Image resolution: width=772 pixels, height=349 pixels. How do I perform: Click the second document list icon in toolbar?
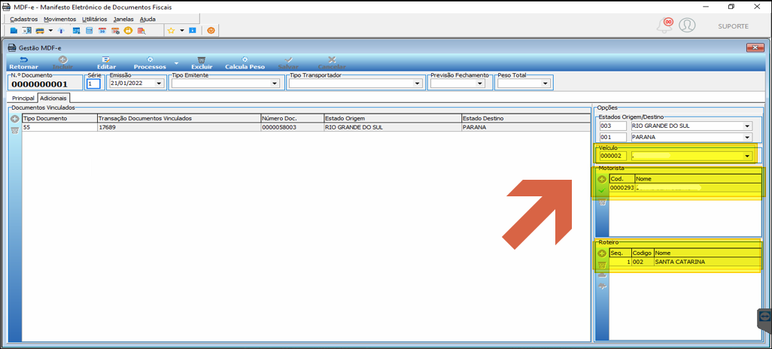click(x=26, y=31)
